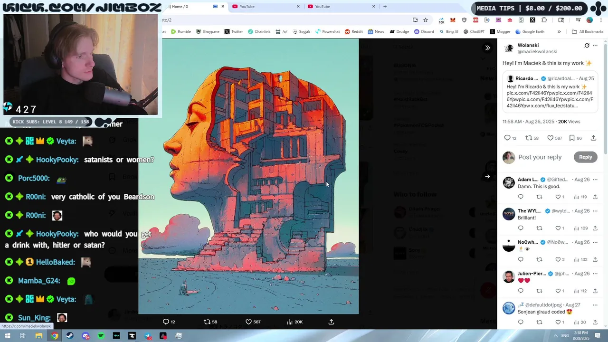Like heart under photo showing 587
The height and width of the screenshot is (342, 608).
(x=253, y=322)
